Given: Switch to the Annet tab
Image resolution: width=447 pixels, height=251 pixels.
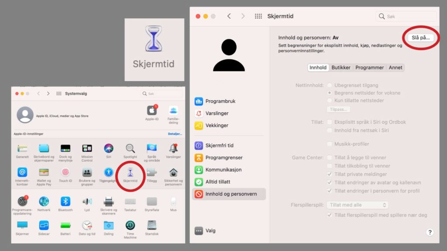Looking at the screenshot, I should (x=395, y=68).
